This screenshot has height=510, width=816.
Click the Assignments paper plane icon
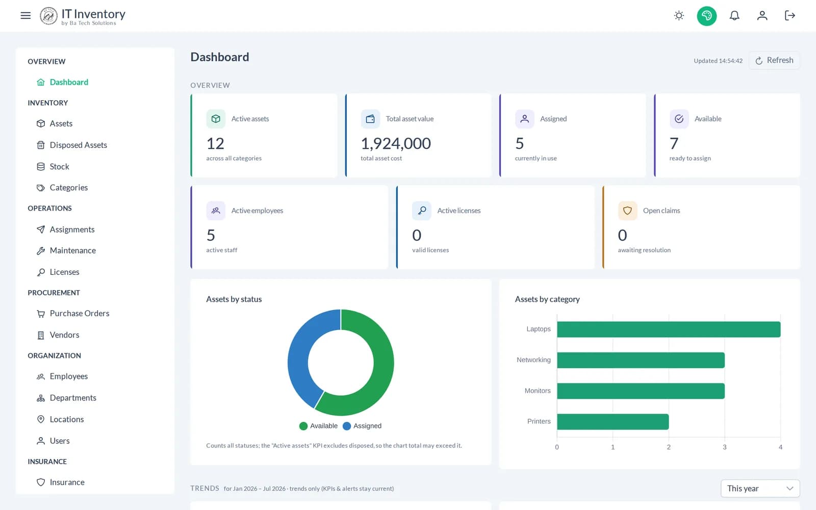coord(41,229)
